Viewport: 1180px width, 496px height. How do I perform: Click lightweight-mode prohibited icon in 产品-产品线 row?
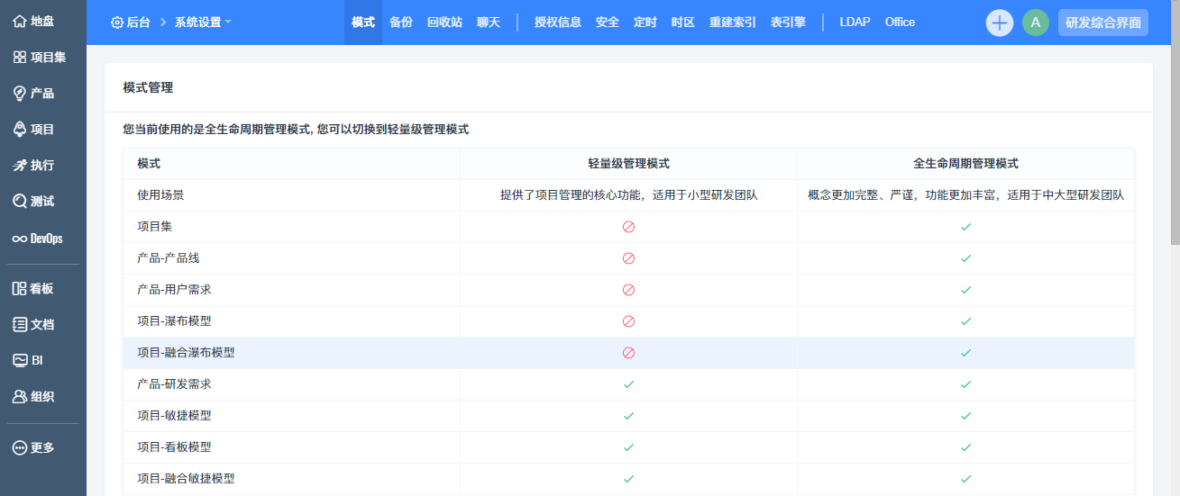pyautogui.click(x=628, y=258)
